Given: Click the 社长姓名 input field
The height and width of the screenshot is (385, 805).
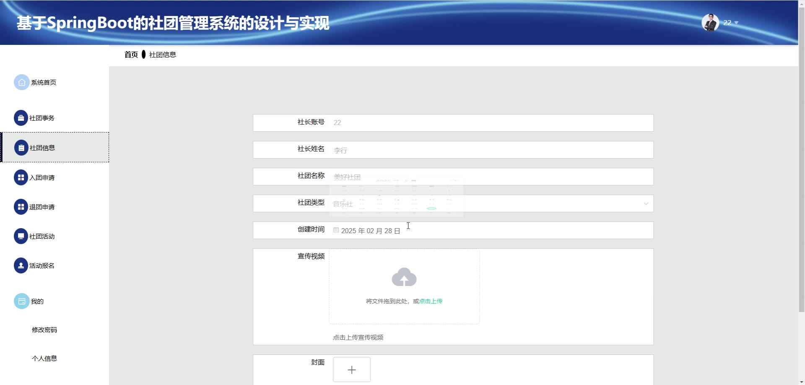Looking at the screenshot, I should (x=491, y=150).
